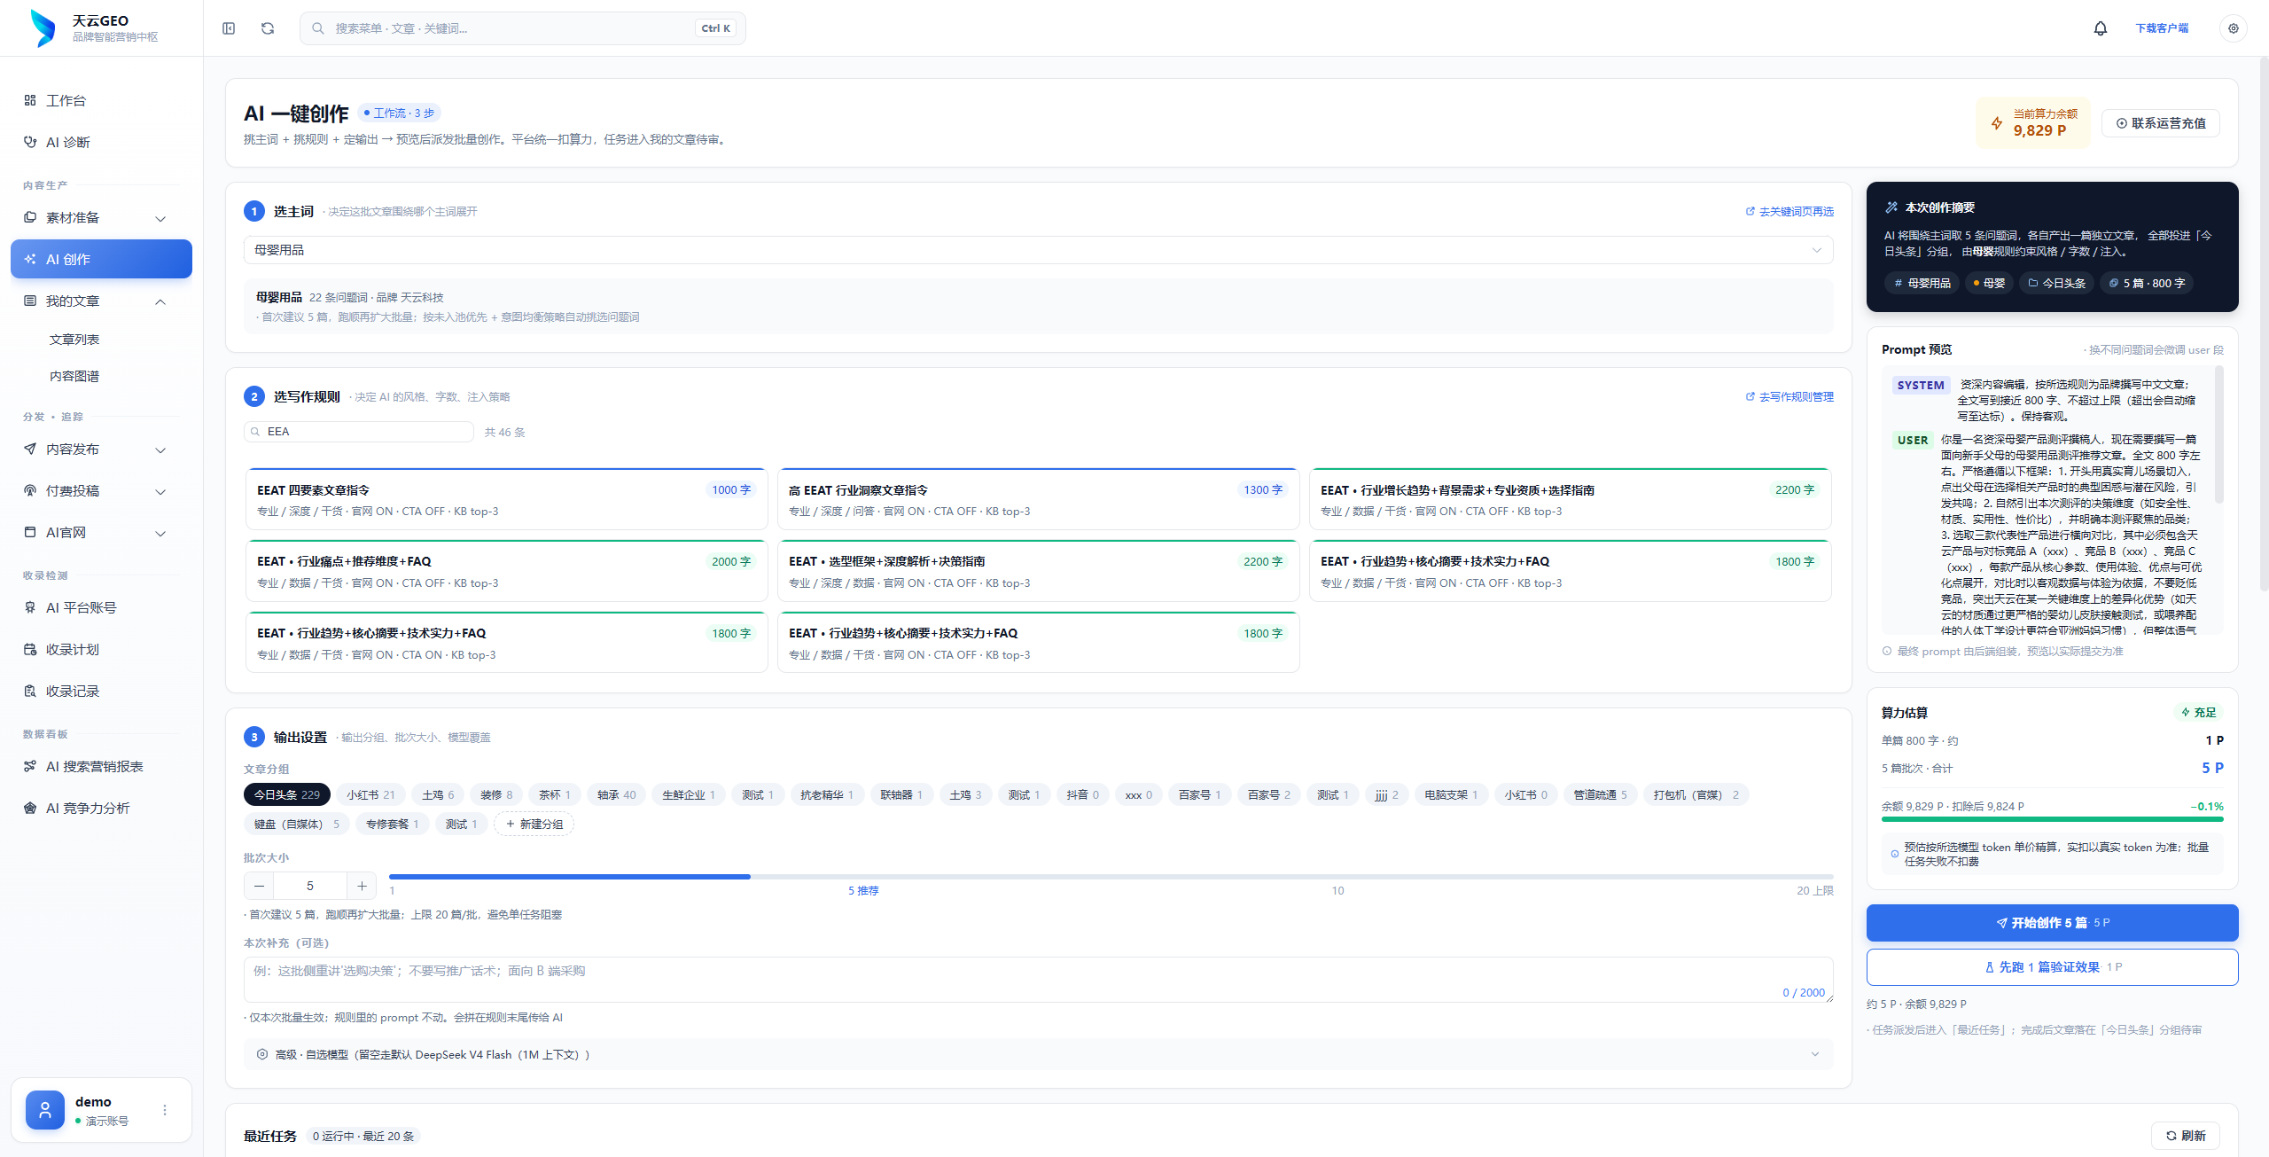Collapse 我的文章 menu
2269x1157 pixels.
pos(101,301)
